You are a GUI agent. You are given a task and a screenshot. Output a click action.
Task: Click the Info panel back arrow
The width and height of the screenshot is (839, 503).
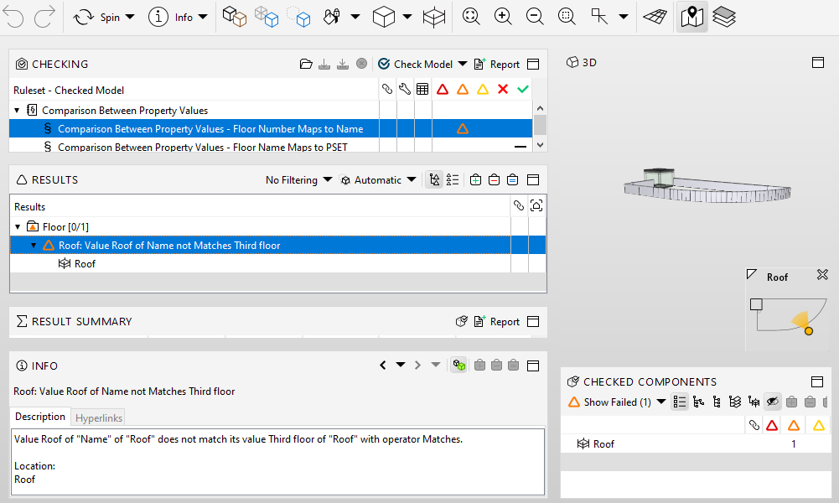click(x=382, y=366)
